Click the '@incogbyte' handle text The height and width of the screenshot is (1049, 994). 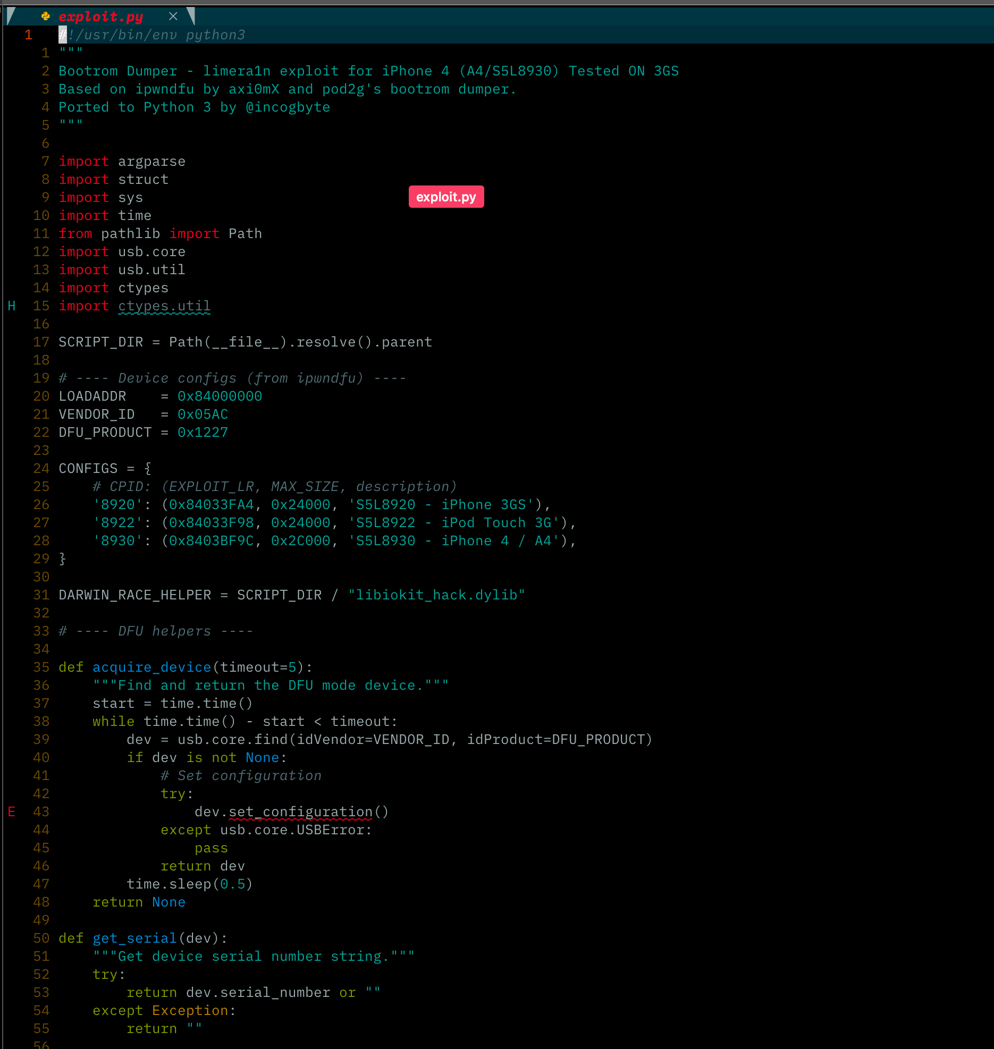288,107
